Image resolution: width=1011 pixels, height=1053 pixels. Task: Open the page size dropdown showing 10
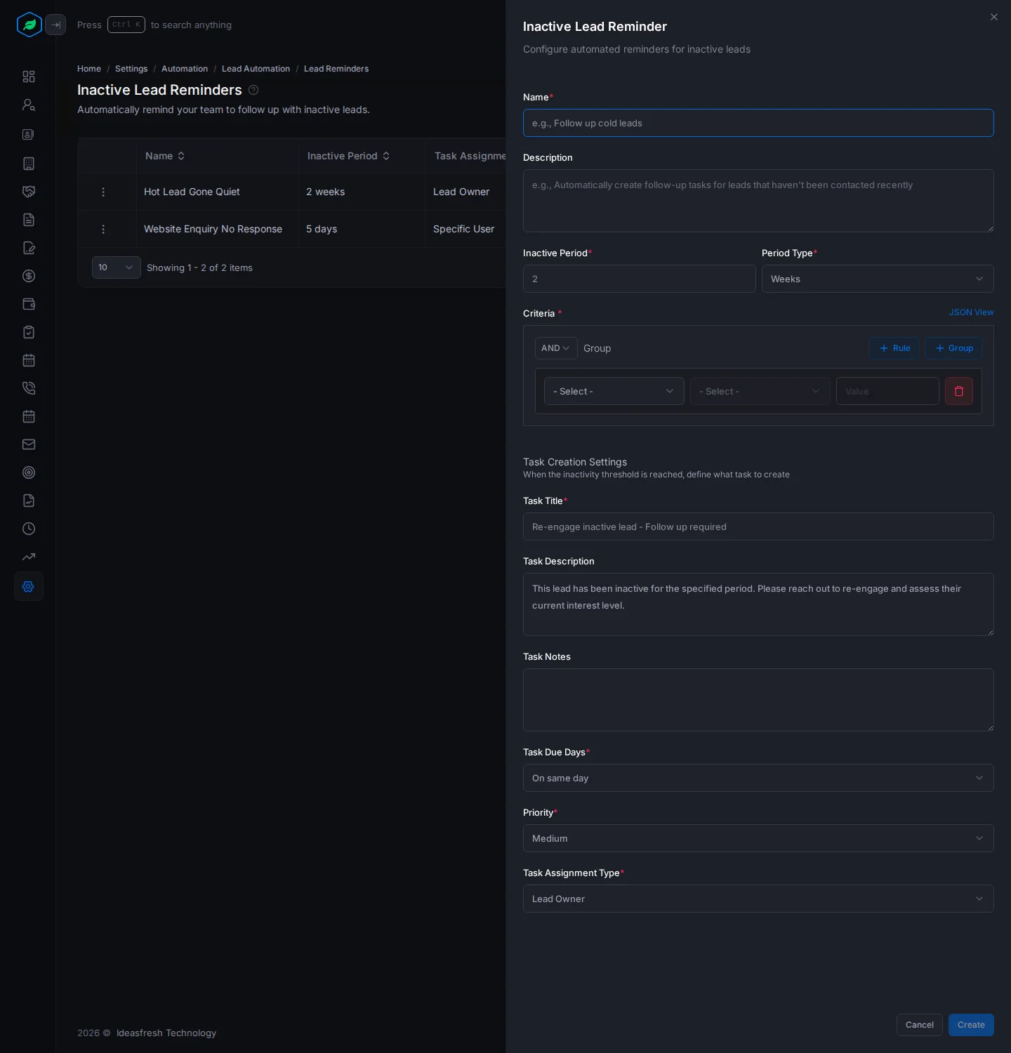tap(117, 267)
